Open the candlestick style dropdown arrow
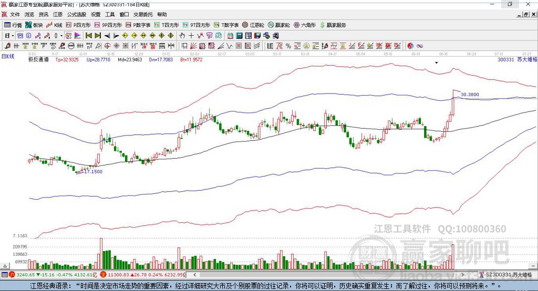This screenshot has height=291, width=538. 61,36
